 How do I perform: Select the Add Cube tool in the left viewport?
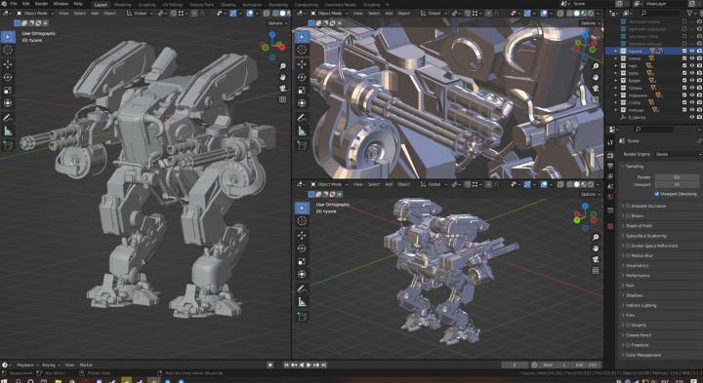(x=8, y=145)
